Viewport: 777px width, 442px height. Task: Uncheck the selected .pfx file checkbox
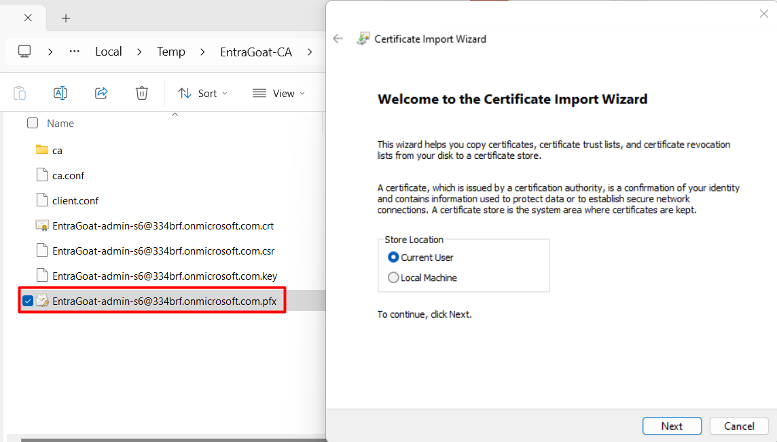point(28,301)
